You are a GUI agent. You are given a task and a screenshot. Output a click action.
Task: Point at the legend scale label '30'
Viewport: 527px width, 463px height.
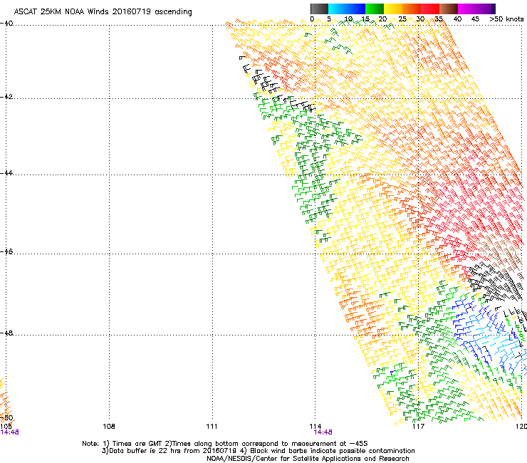(x=420, y=19)
